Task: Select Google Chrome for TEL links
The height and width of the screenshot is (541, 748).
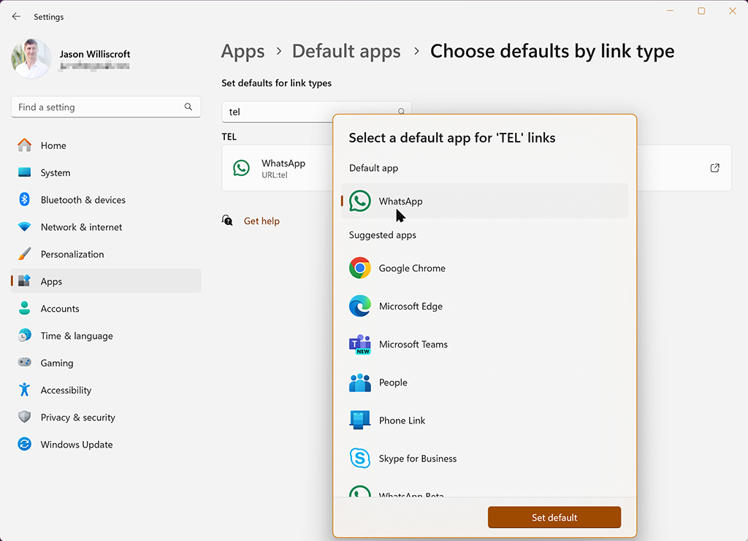Action: (485, 268)
